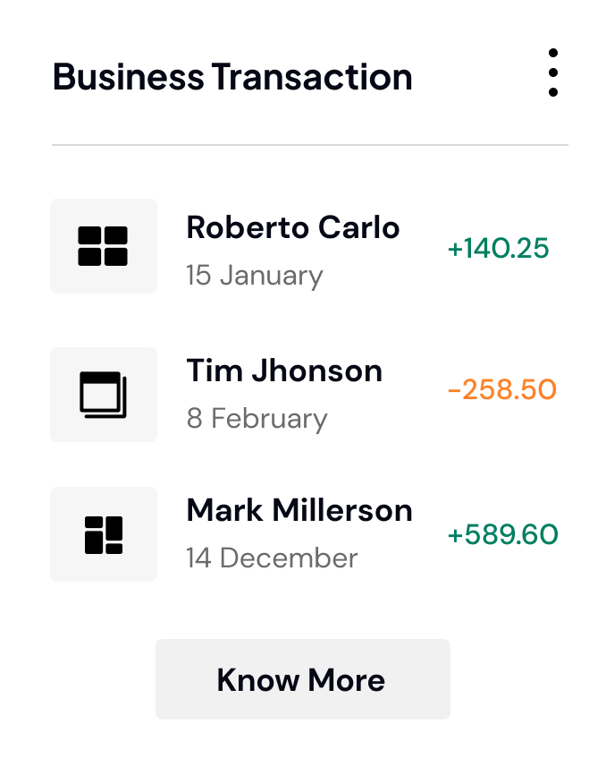Select the 8 February date
Screen dimensions: 606x775
pos(257,417)
